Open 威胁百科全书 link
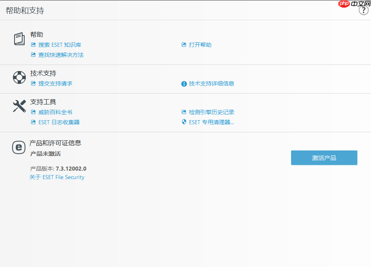 tap(55, 112)
